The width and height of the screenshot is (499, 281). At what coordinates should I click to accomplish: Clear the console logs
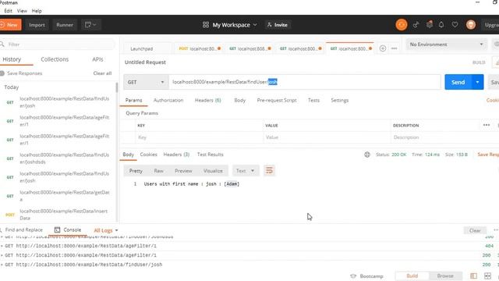point(475,230)
